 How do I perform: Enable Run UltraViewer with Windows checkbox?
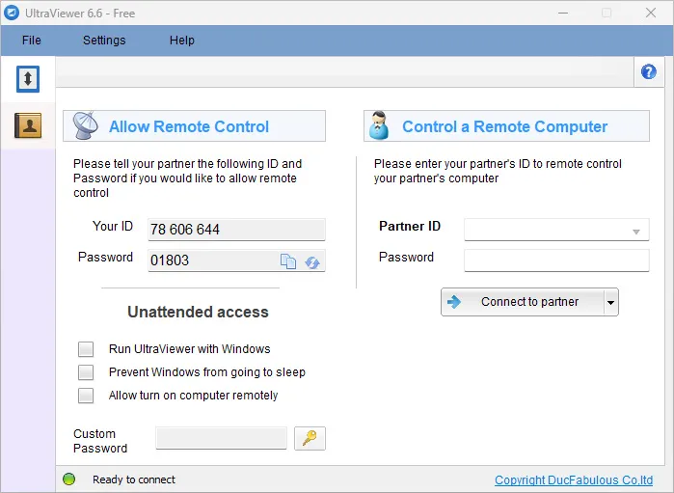(86, 349)
